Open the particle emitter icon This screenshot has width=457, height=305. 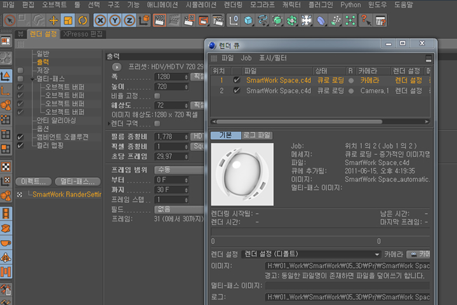(336, 20)
